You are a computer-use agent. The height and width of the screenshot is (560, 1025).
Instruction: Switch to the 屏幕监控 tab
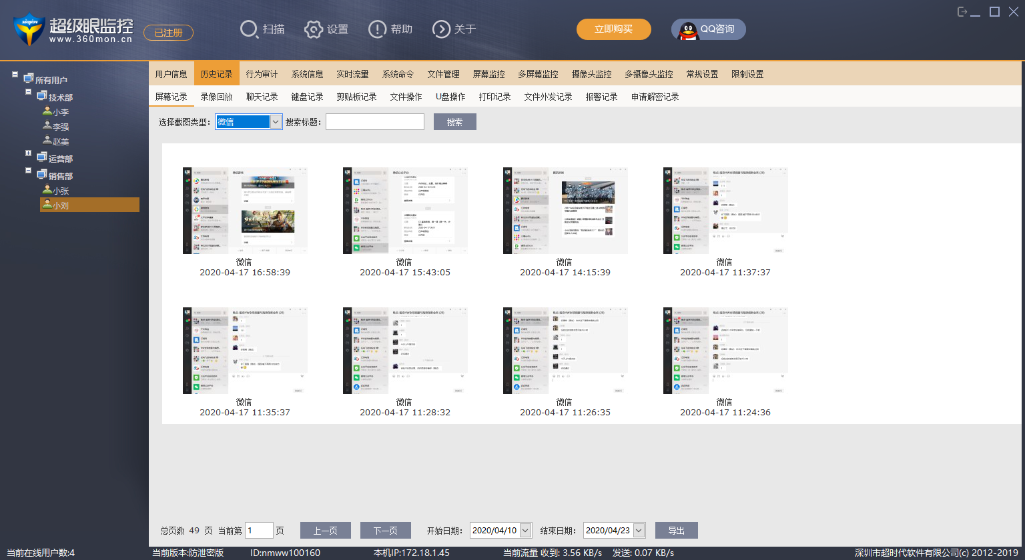click(488, 74)
